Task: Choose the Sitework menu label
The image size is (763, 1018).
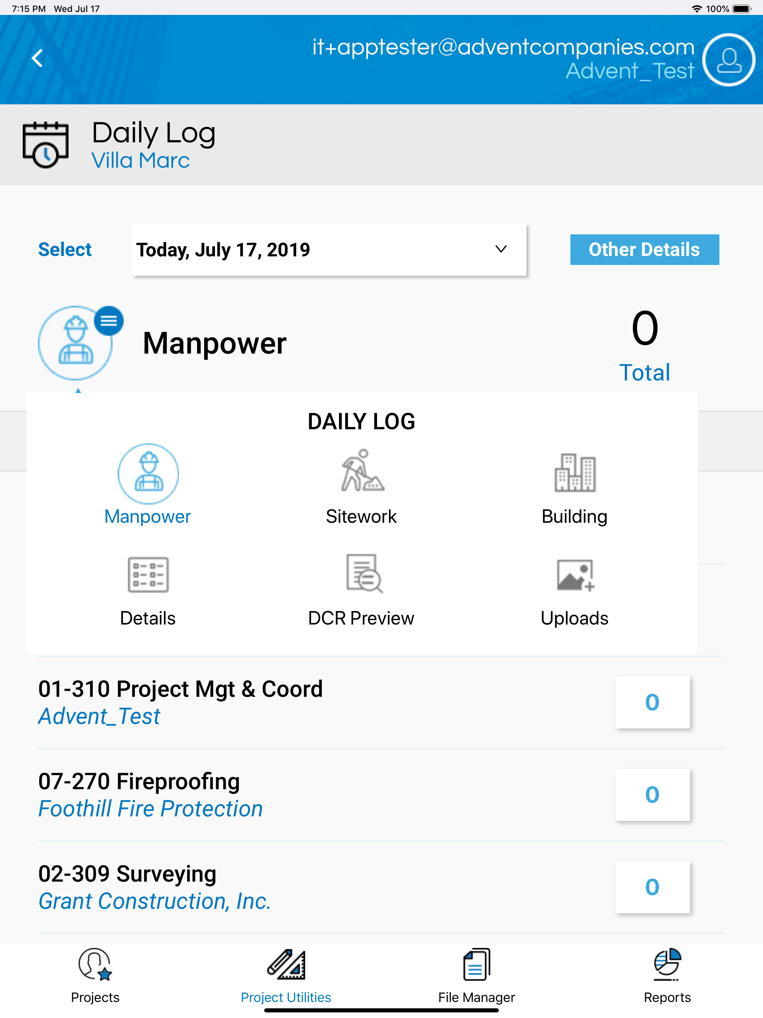Action: pyautogui.click(x=361, y=516)
